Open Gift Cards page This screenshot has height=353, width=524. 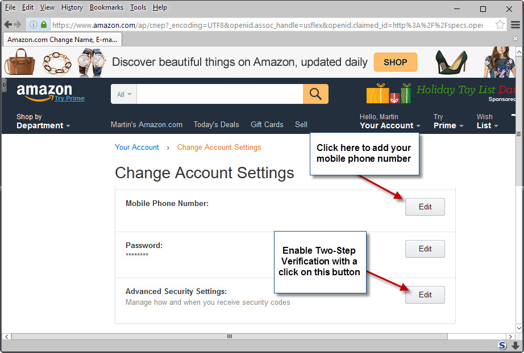point(267,124)
